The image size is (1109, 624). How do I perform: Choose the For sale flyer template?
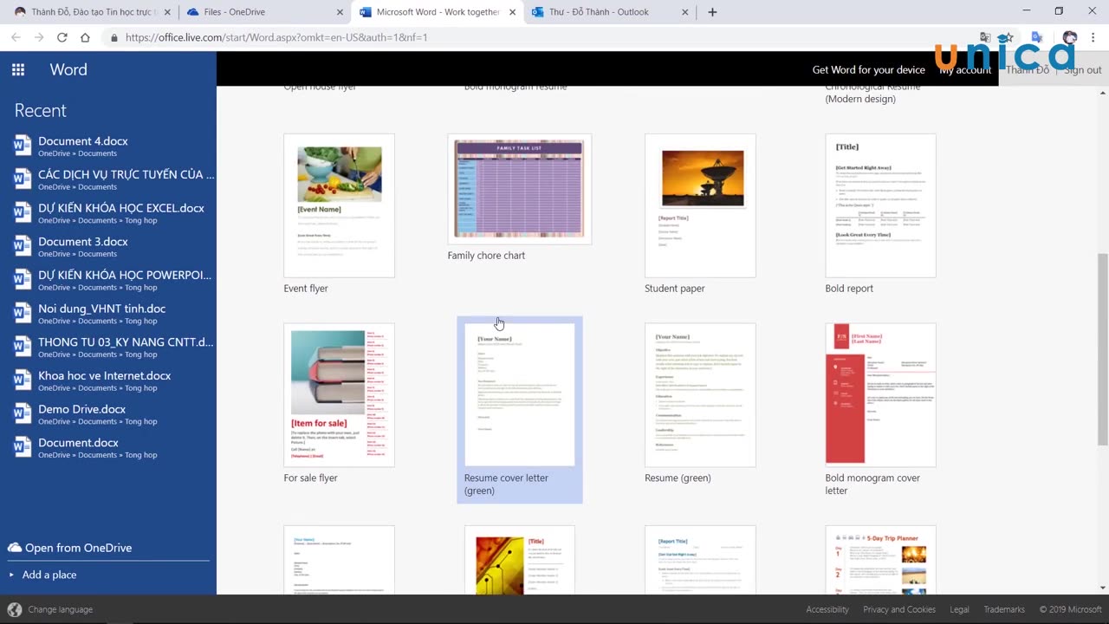pyautogui.click(x=339, y=395)
